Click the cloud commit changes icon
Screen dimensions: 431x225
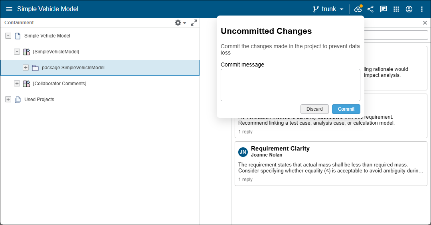click(x=358, y=9)
